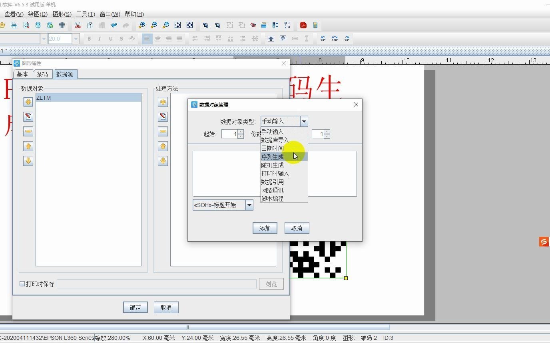Click the copy icon in the toolbar
The image size is (550, 343).
(90, 25)
